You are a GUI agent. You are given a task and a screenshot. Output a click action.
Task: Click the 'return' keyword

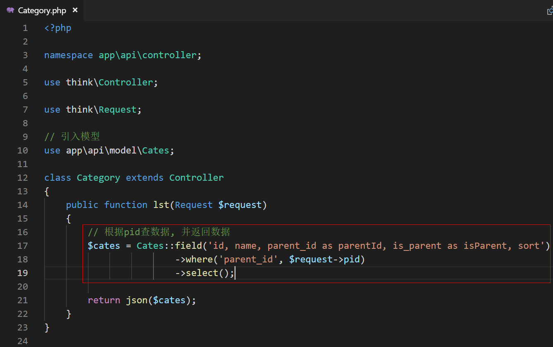104,300
